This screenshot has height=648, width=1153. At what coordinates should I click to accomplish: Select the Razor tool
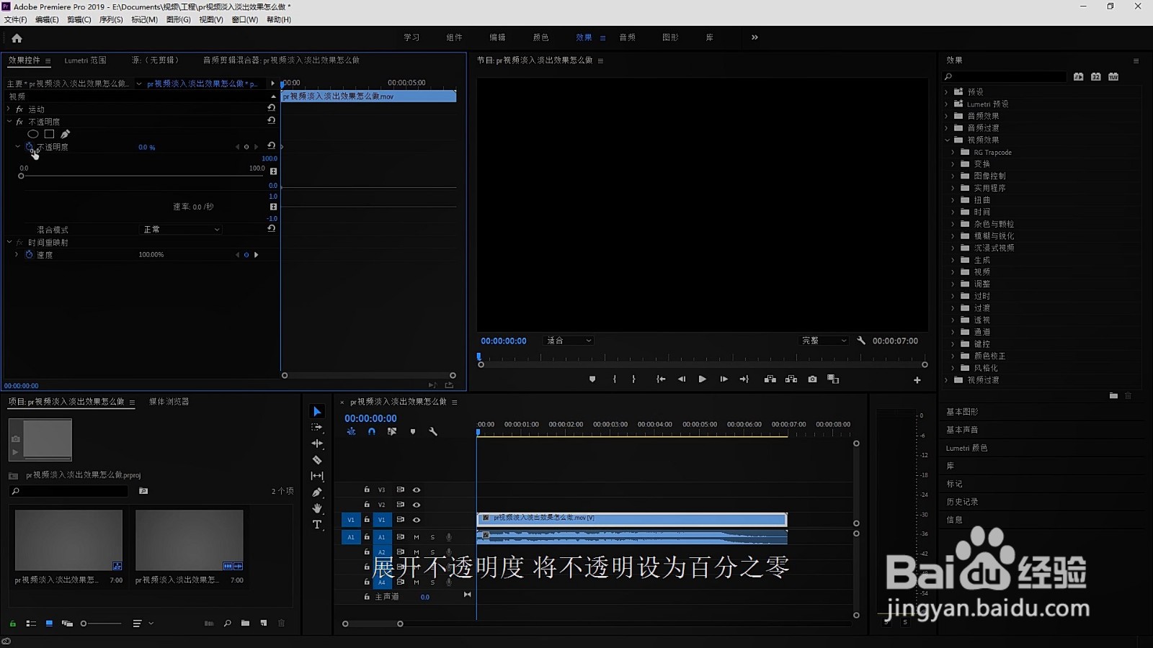click(x=317, y=459)
